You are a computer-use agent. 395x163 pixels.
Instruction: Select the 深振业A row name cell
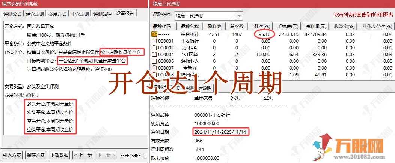tap(190, 61)
